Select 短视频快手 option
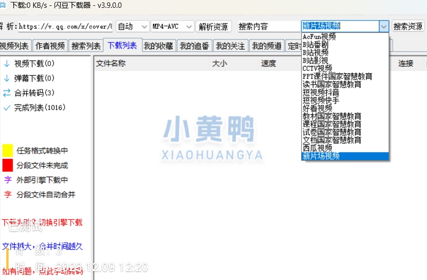The image size is (427, 280). click(x=345, y=100)
